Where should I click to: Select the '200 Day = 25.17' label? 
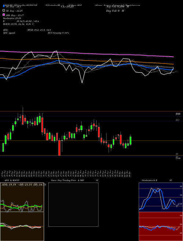pos(15,15)
